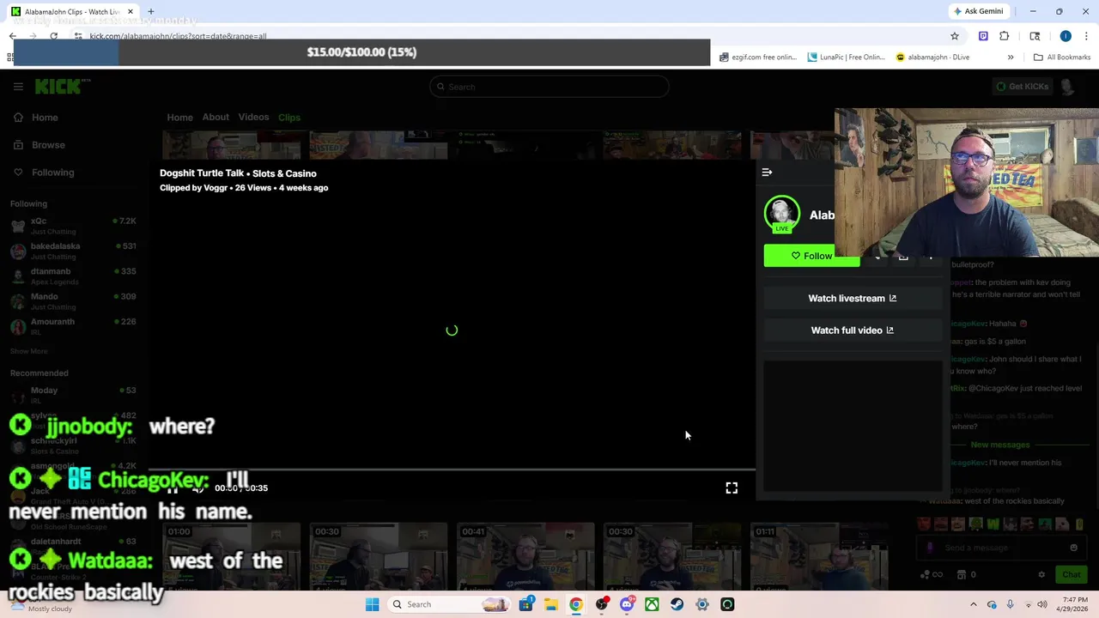The height and width of the screenshot is (618, 1099).
Task: Open Moday recommended channel
Action: tap(73, 395)
